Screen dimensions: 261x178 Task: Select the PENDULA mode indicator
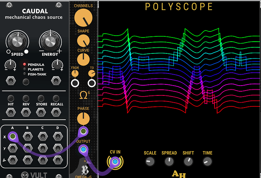[25, 64]
